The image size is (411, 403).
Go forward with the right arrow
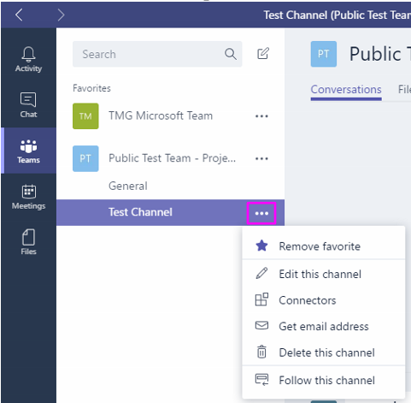pos(61,15)
